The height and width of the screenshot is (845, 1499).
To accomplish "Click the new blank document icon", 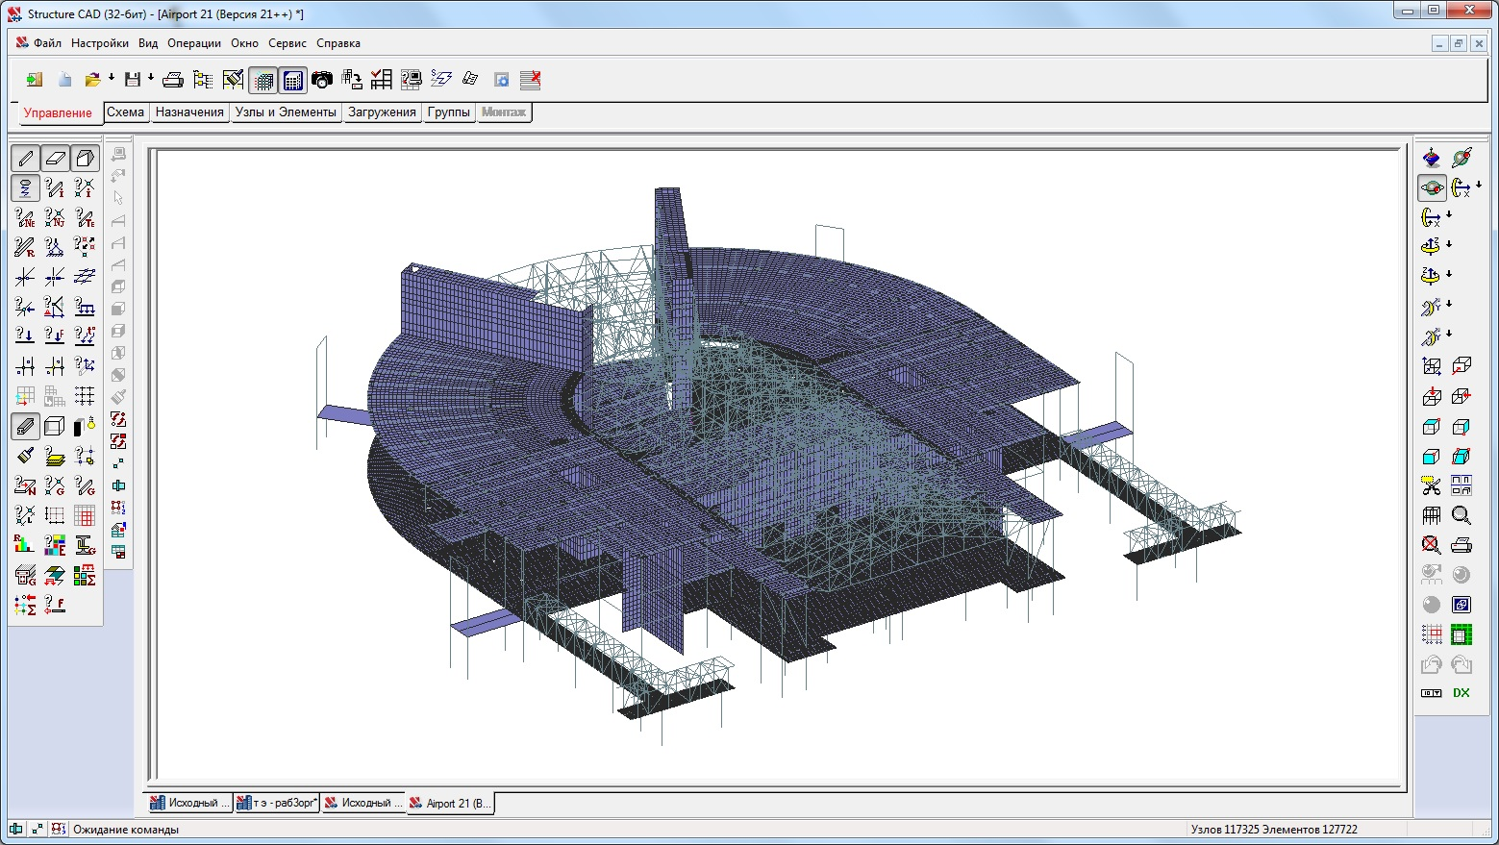I will tap(64, 80).
